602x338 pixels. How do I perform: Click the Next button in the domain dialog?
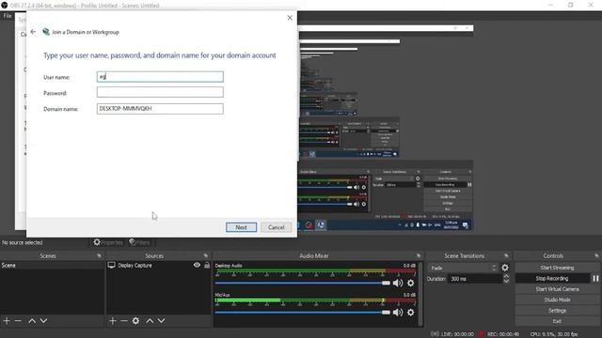241,227
